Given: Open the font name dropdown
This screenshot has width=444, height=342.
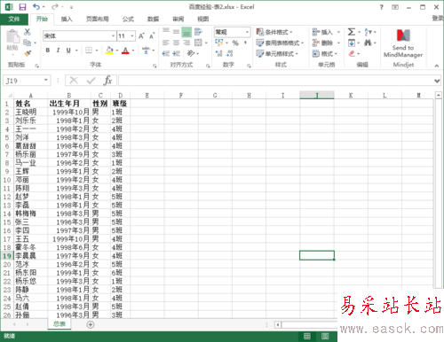Looking at the screenshot, I should click(x=114, y=36).
